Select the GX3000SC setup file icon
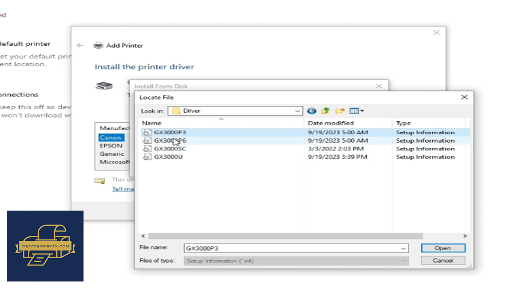The width and height of the screenshot is (524, 295). 147,149
